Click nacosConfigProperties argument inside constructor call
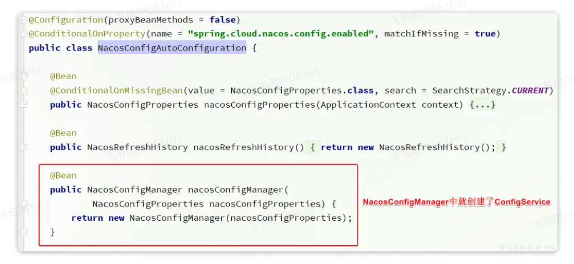The image size is (574, 264). click(x=286, y=218)
